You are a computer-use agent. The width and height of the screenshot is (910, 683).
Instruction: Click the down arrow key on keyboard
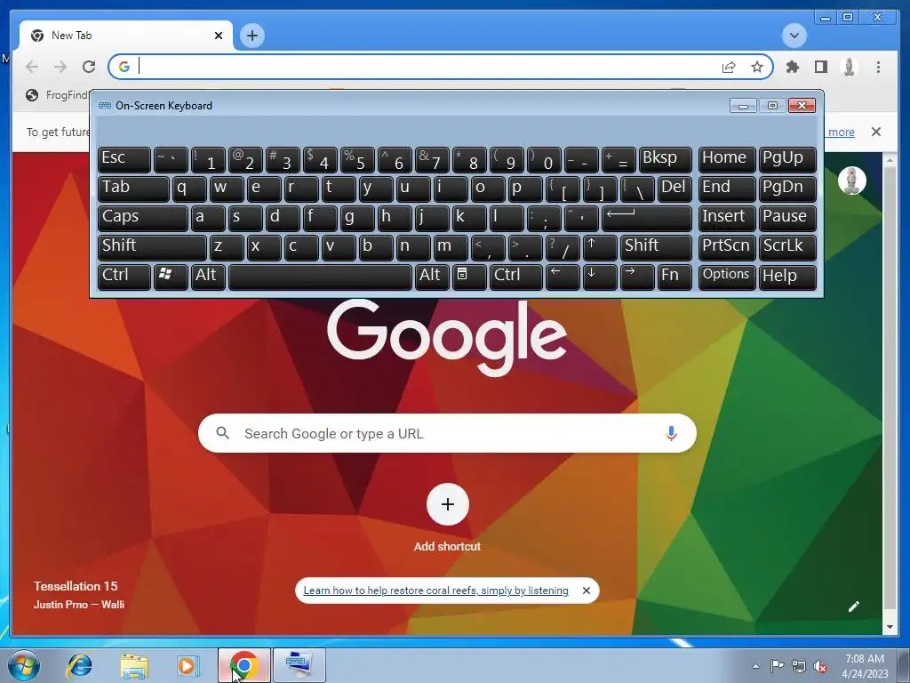[600, 277]
